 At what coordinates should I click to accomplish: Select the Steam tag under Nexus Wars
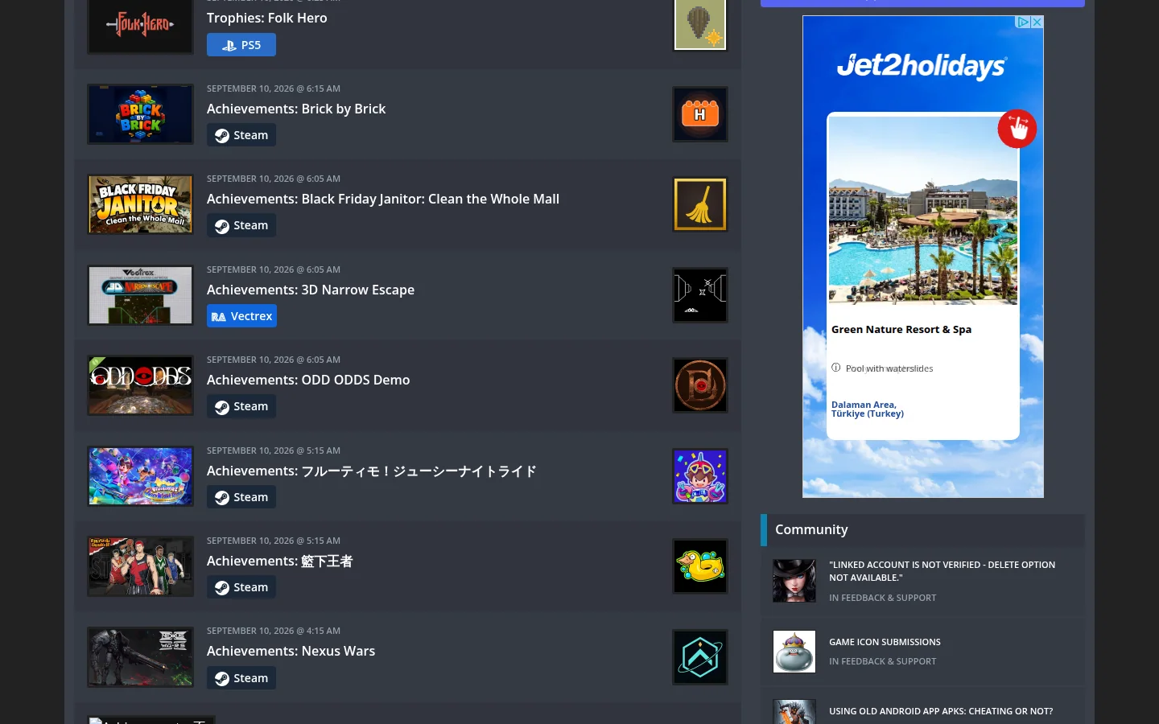[x=241, y=678]
